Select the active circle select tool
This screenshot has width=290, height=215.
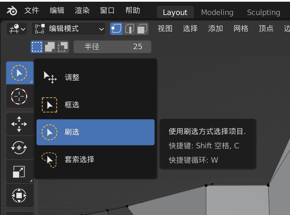coord(20,73)
